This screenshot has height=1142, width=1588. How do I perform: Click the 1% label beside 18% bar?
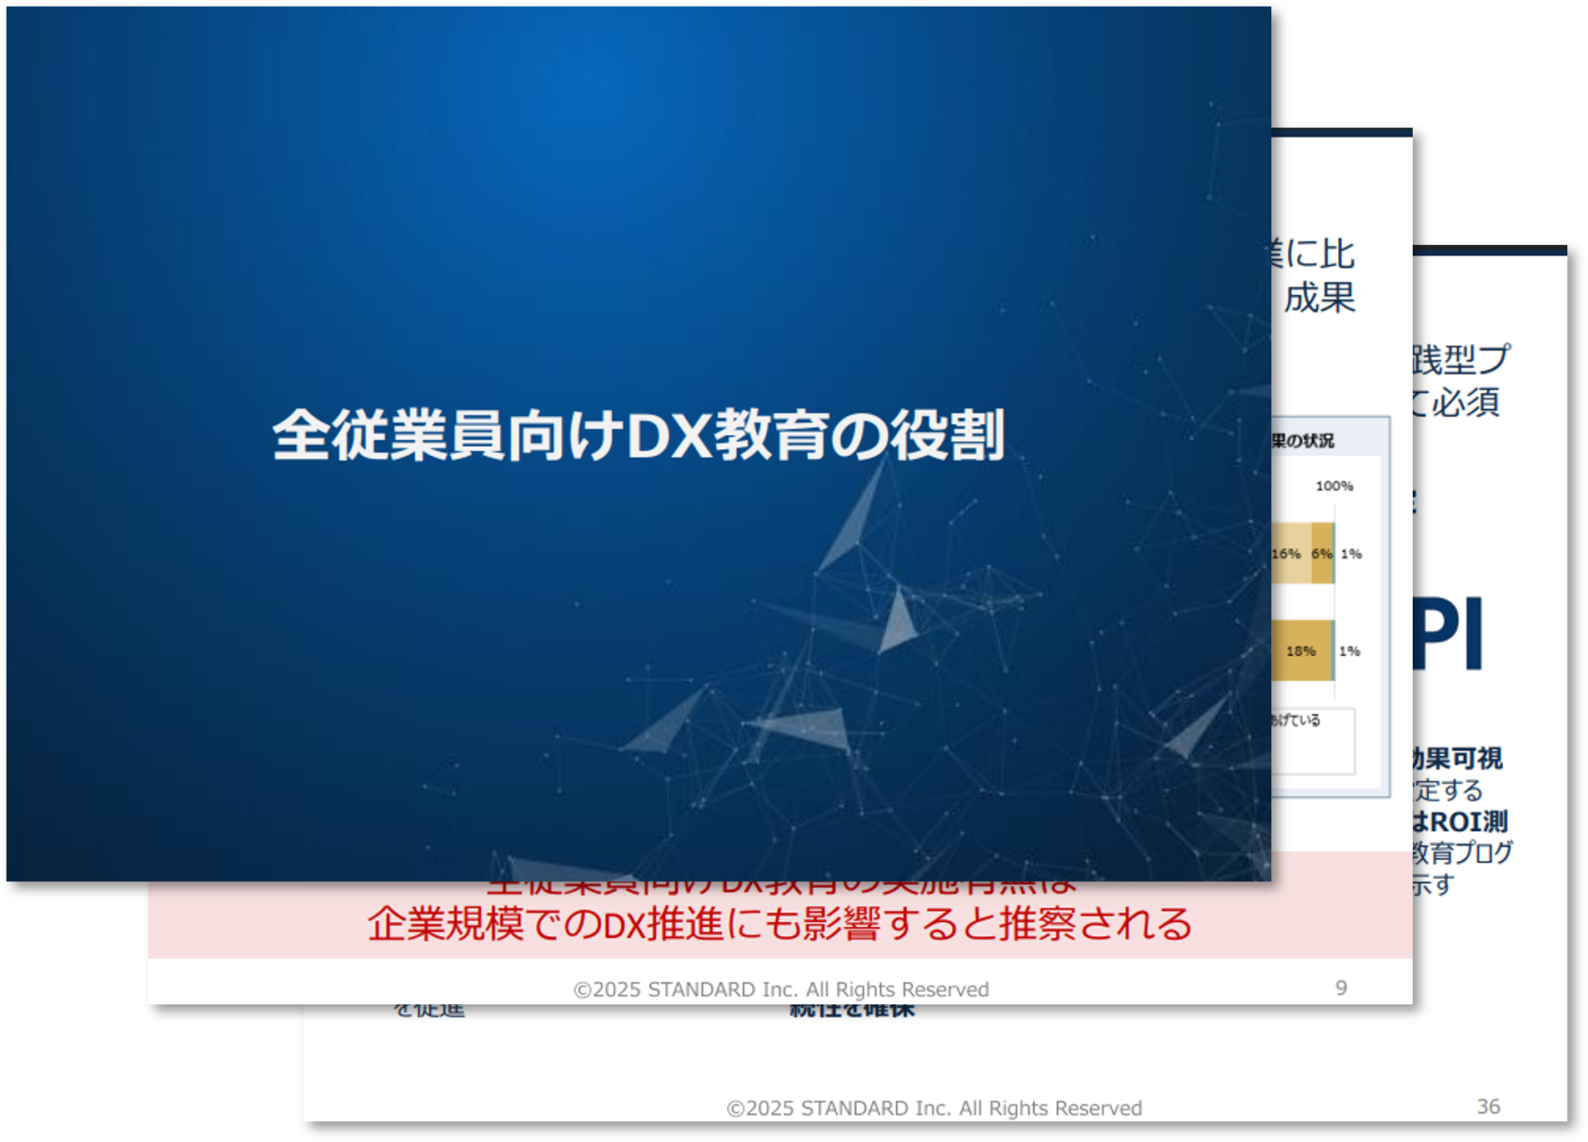(1350, 651)
